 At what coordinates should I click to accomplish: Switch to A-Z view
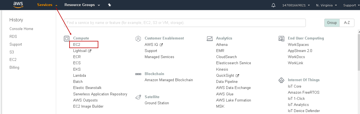(347, 23)
